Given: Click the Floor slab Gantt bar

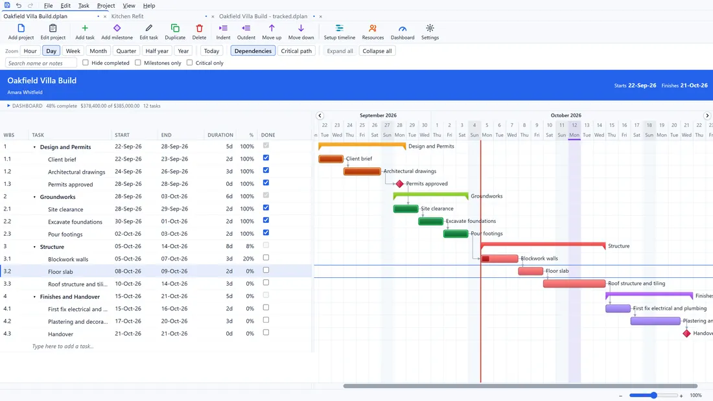Looking at the screenshot, I should [531, 271].
